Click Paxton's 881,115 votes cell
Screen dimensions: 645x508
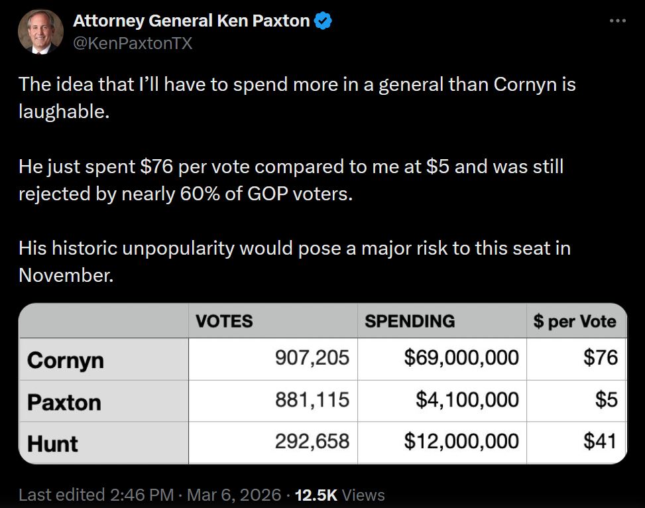[312, 400]
